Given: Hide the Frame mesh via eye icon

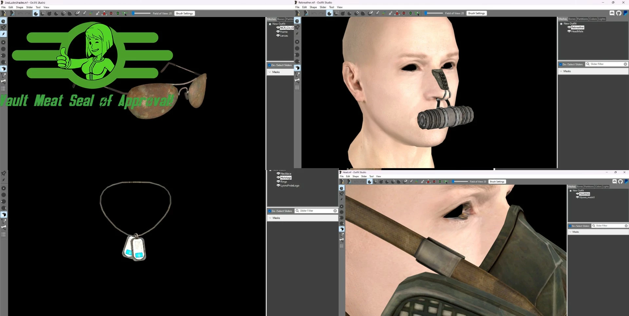Looking at the screenshot, I should point(278,32).
